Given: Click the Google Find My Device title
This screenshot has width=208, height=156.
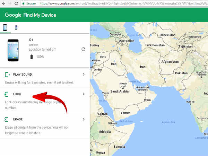Looking at the screenshot, I should [x=31, y=15].
